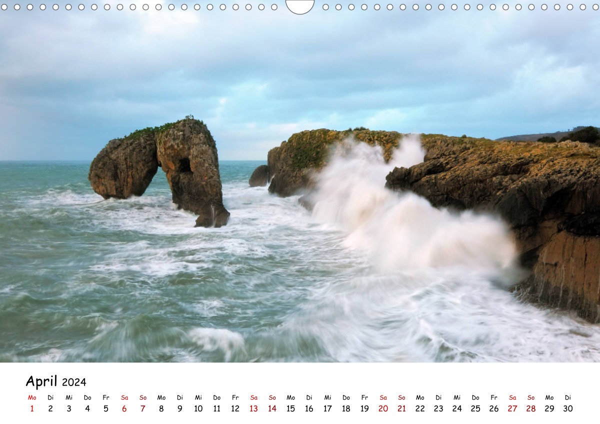
Task: Select date 3 in the calendar row
Action: point(69,408)
